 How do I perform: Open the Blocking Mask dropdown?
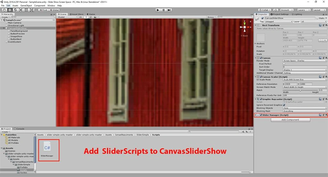tap(305, 111)
